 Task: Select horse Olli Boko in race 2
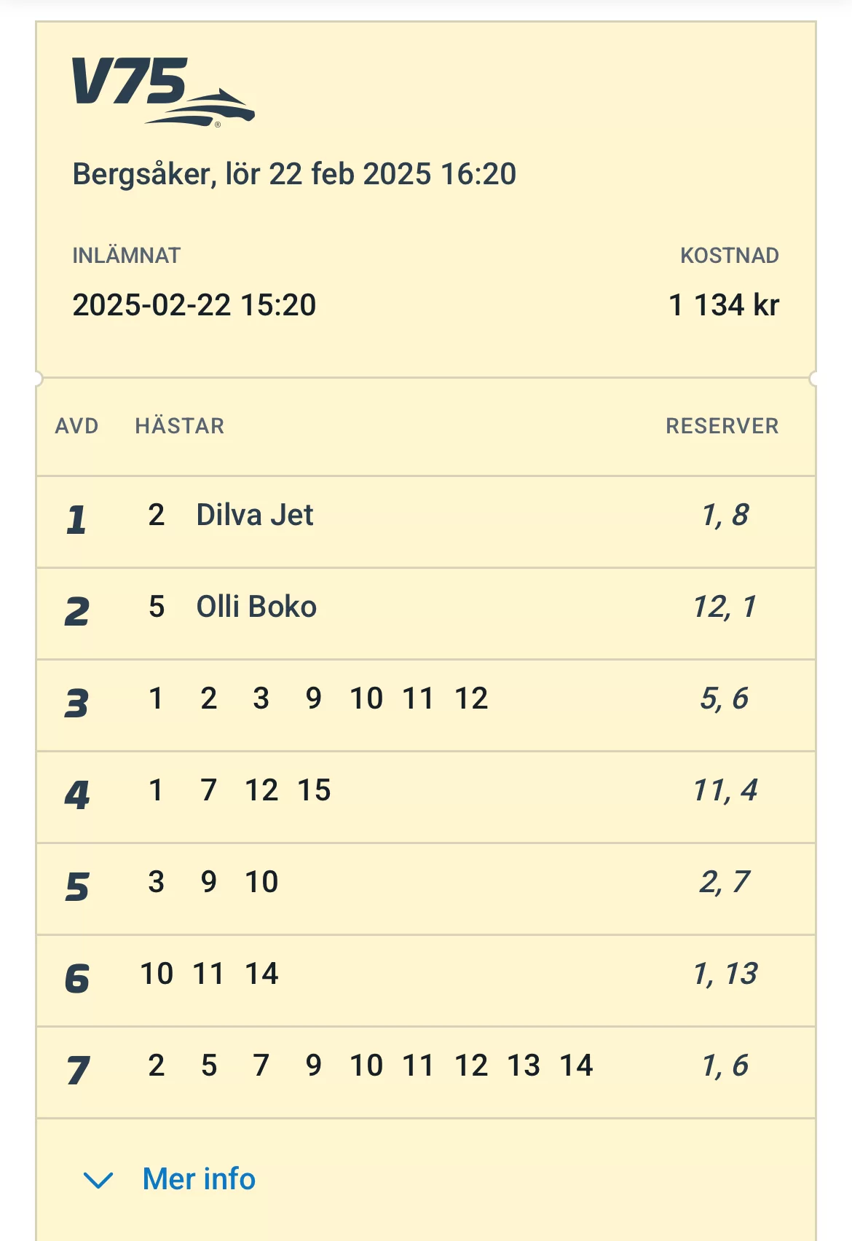(256, 607)
